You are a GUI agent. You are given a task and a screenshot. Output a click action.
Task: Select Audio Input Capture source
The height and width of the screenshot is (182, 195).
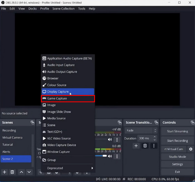pyautogui.click(x=68, y=65)
